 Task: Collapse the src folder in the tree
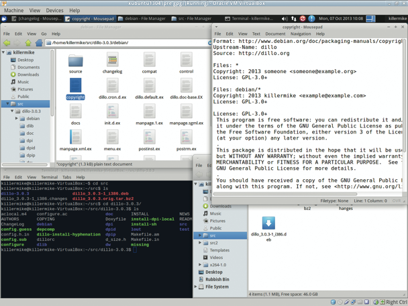pos(7,103)
